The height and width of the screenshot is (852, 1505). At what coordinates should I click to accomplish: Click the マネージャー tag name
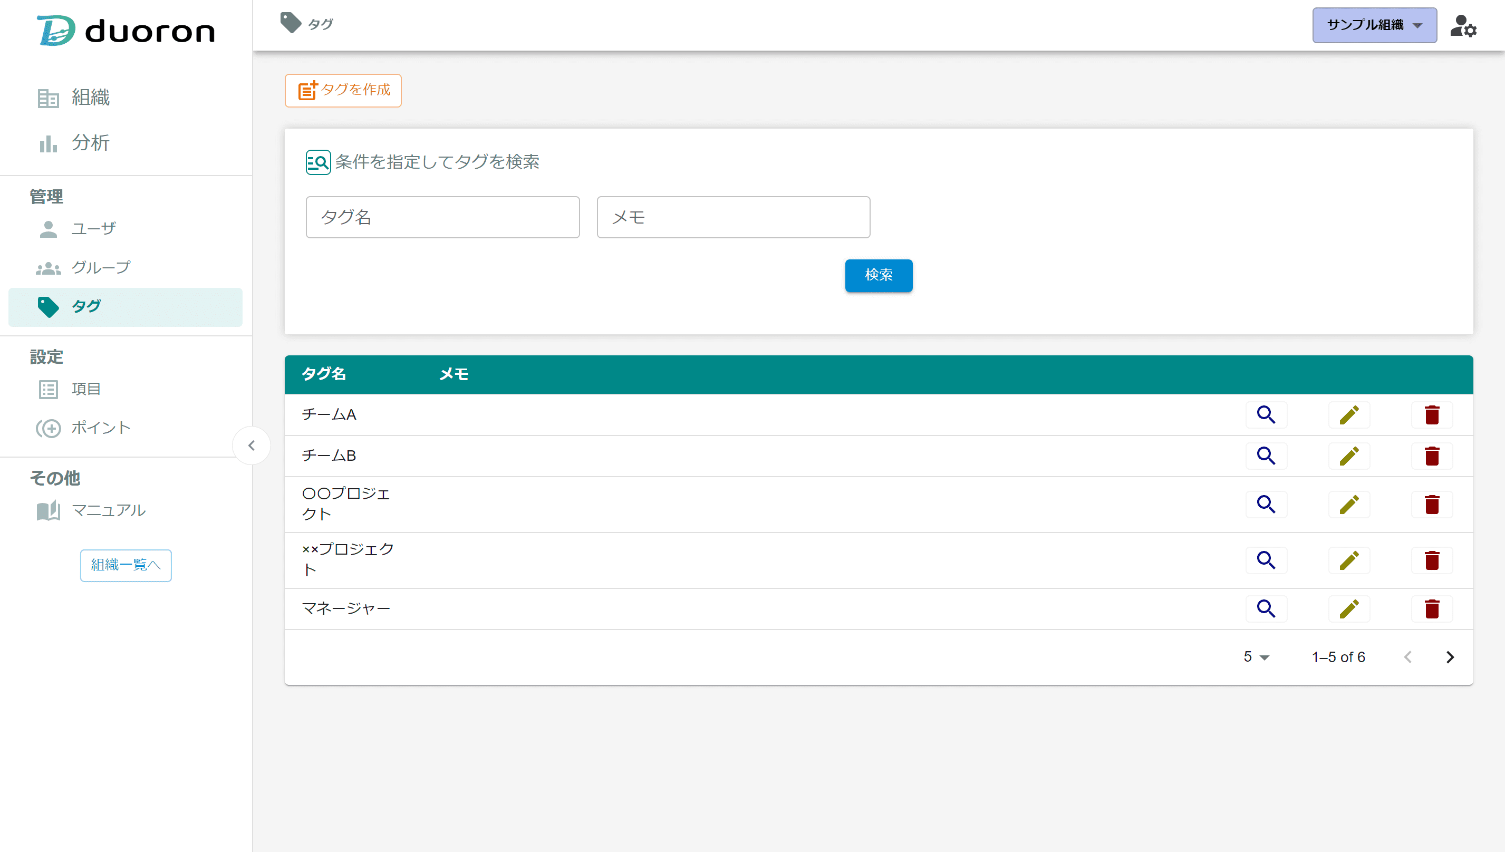[346, 609]
